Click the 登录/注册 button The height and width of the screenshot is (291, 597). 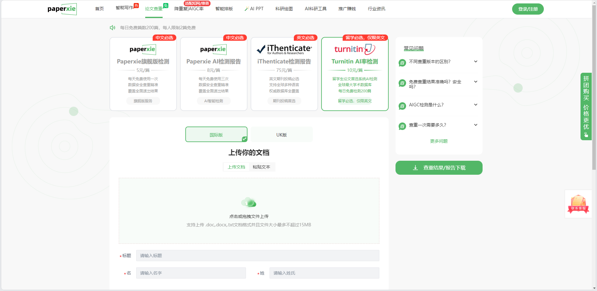pos(528,9)
